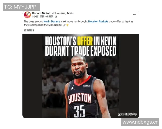Image resolution: width=162 pixels, height=129 pixels.
Task: Open the Rockets Nation page name
Action: click(x=41, y=13)
